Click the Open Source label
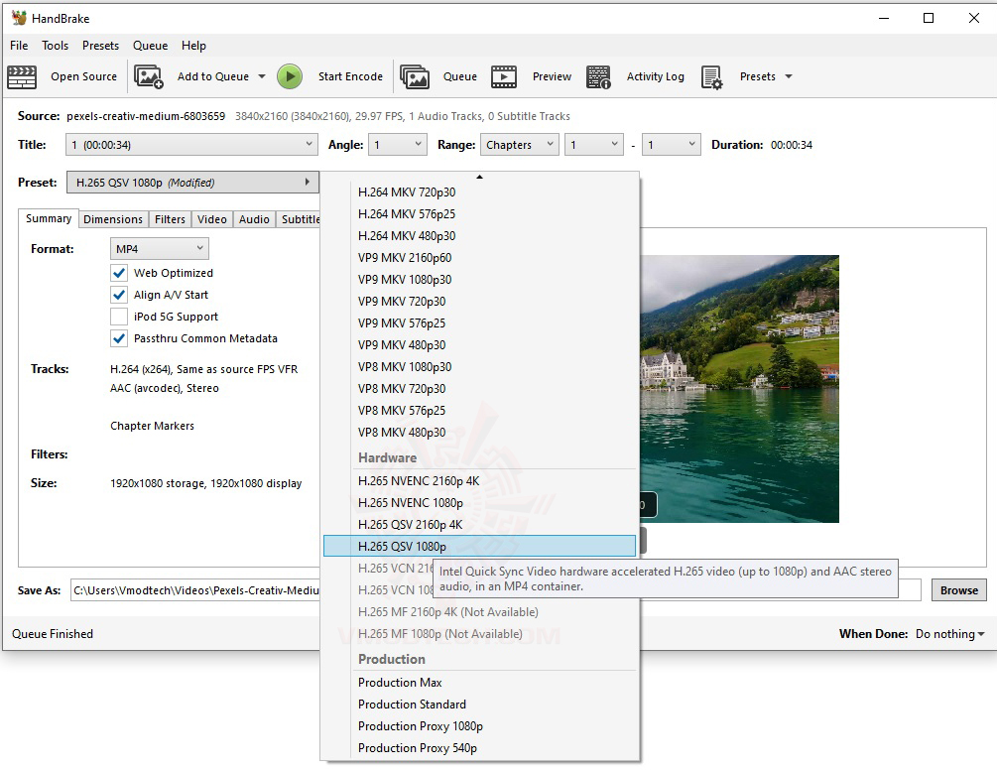Viewport: 997px width, 770px height. (x=84, y=76)
